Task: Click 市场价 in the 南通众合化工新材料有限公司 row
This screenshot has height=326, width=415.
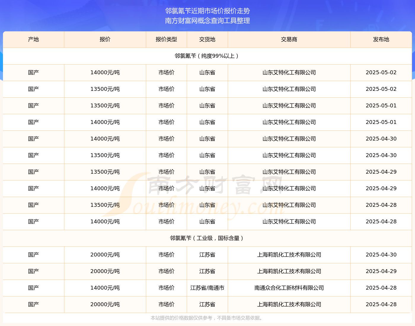Action: (166, 288)
